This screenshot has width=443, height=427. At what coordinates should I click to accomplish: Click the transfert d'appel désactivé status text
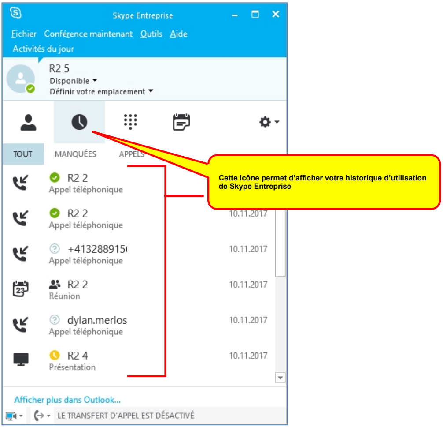[126, 416]
